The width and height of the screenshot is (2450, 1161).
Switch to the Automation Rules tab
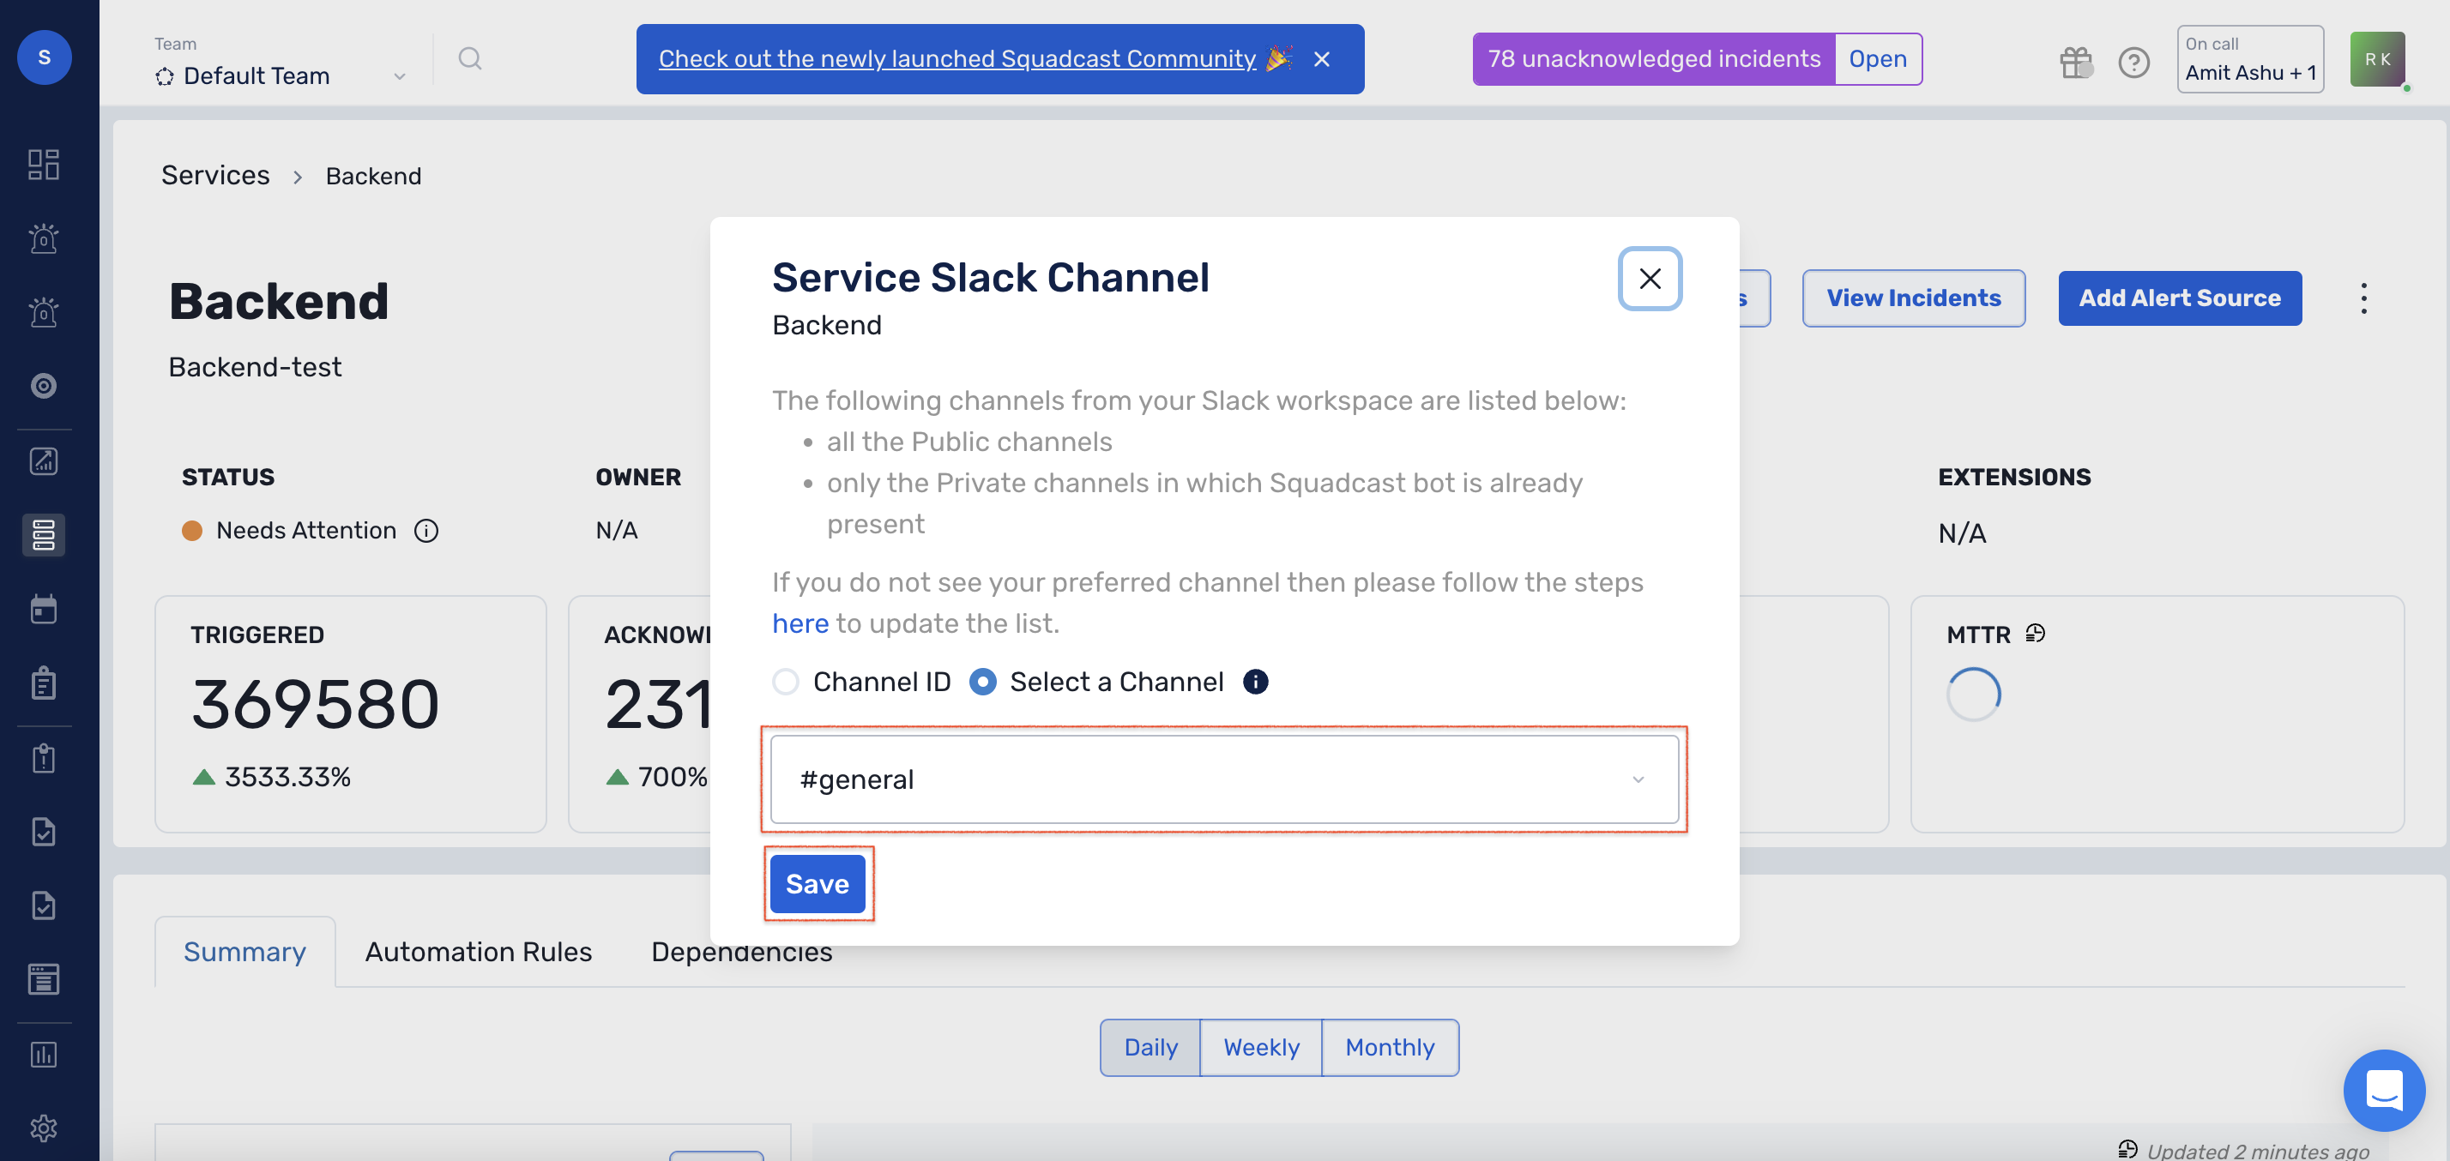(x=478, y=952)
